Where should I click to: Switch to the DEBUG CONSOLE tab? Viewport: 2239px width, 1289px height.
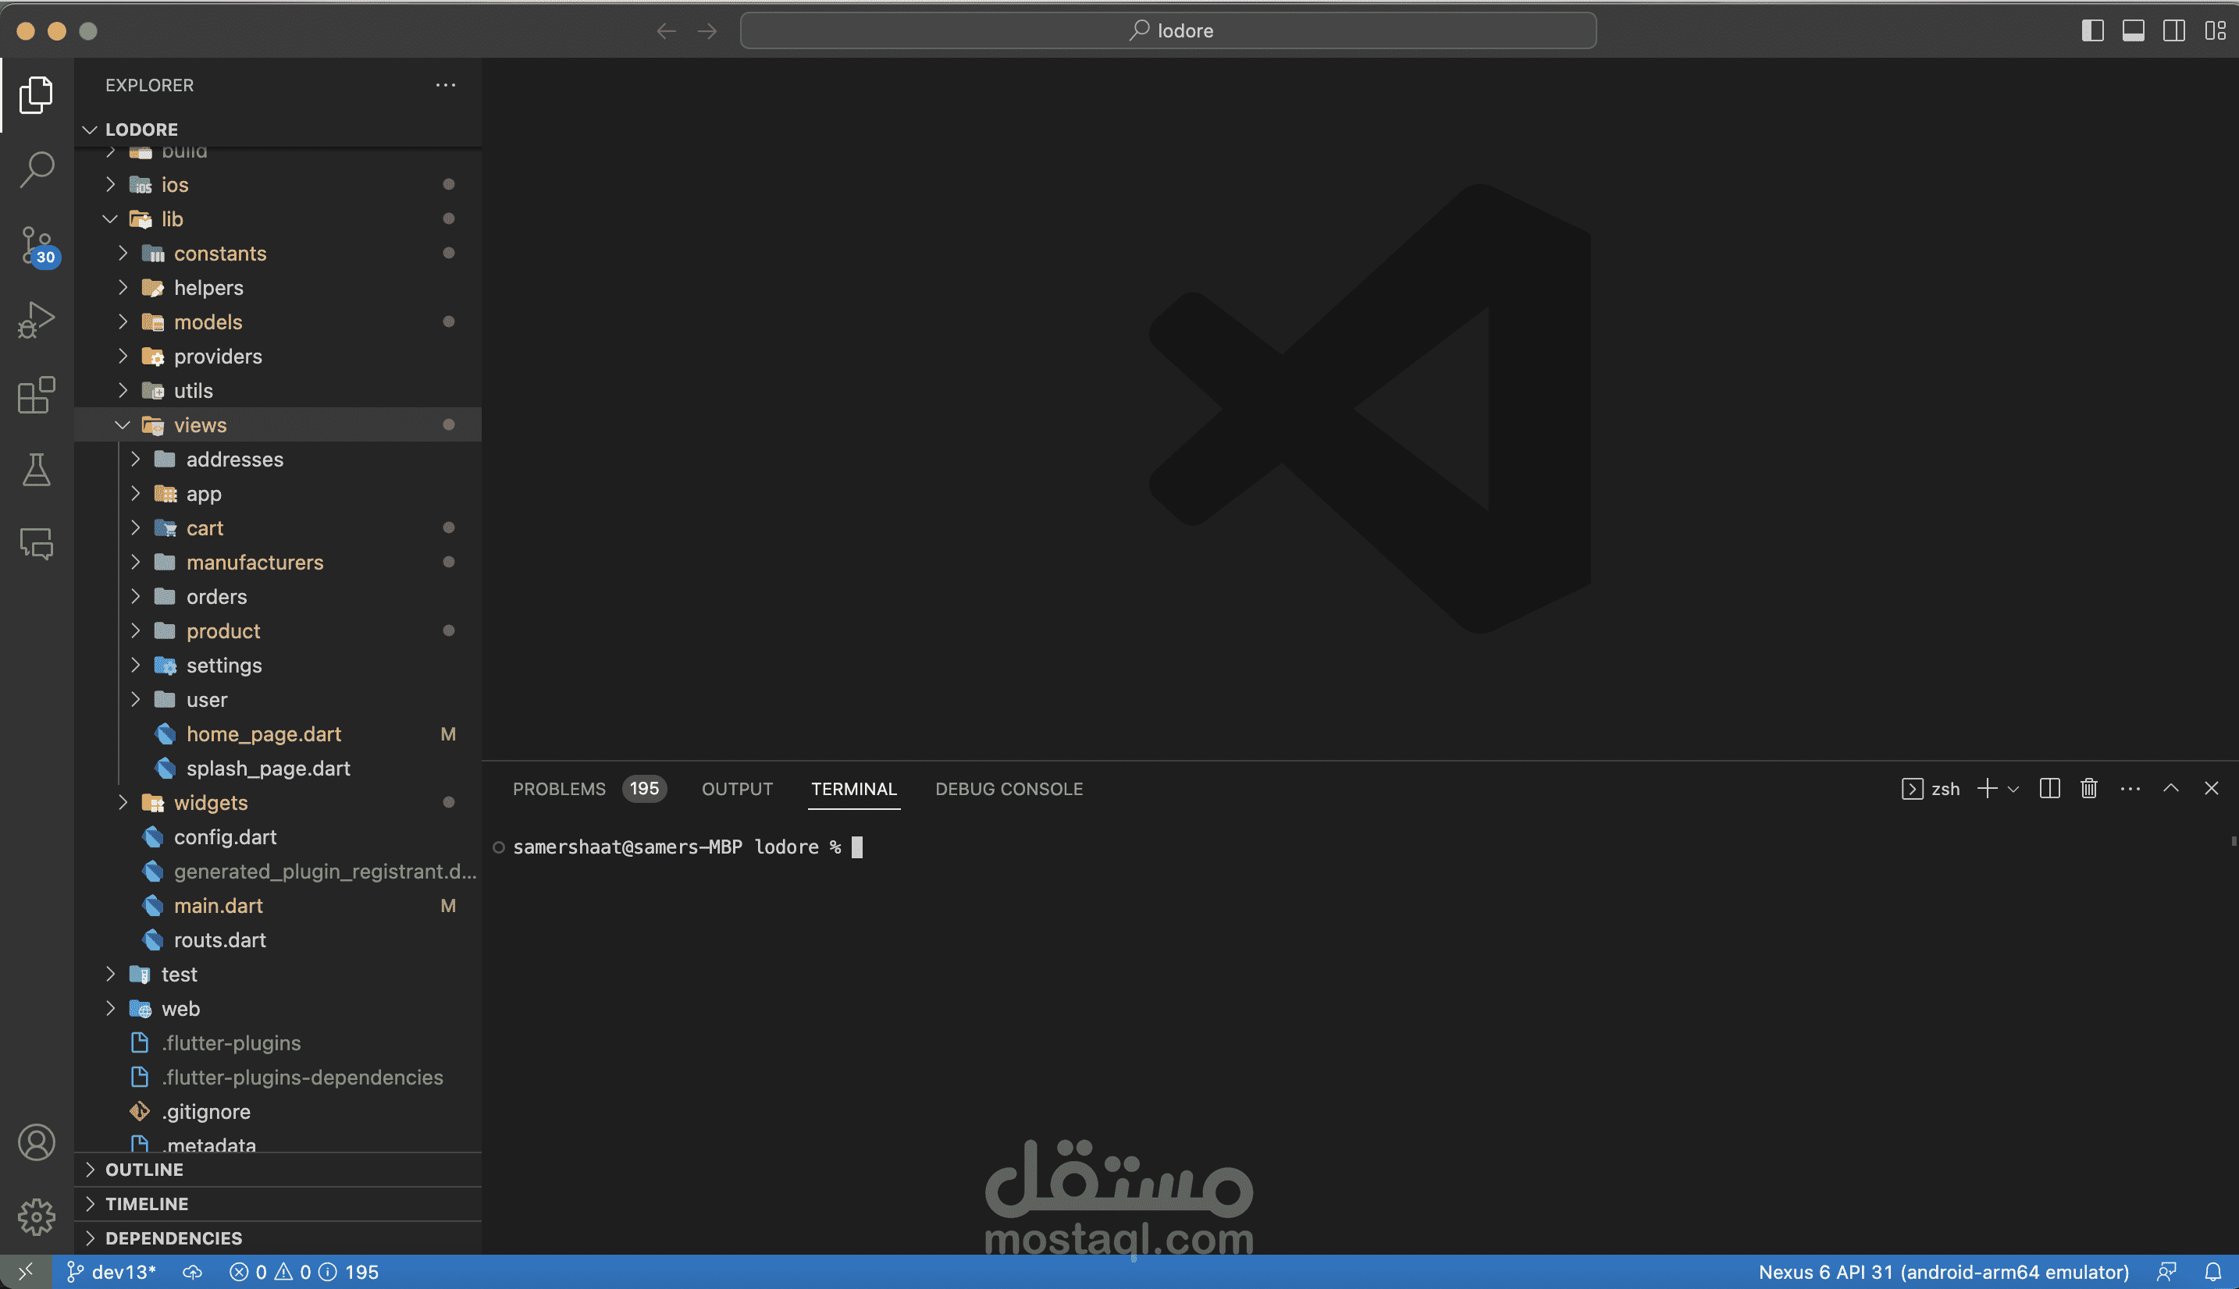tap(1009, 789)
